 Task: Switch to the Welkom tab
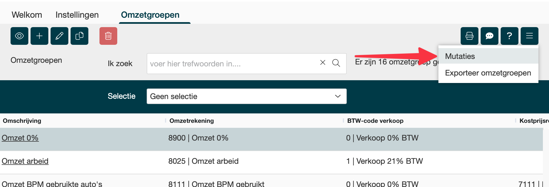(x=27, y=15)
